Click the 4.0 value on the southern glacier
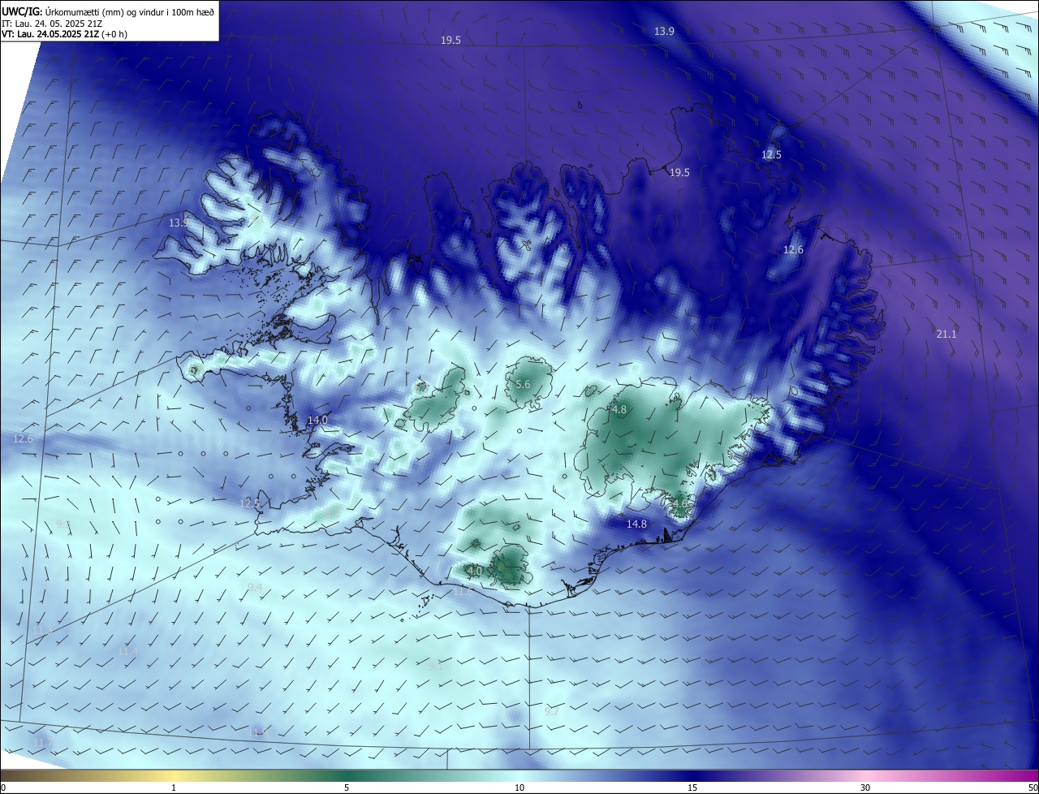Image resolution: width=1039 pixels, height=794 pixels. pyautogui.click(x=475, y=571)
